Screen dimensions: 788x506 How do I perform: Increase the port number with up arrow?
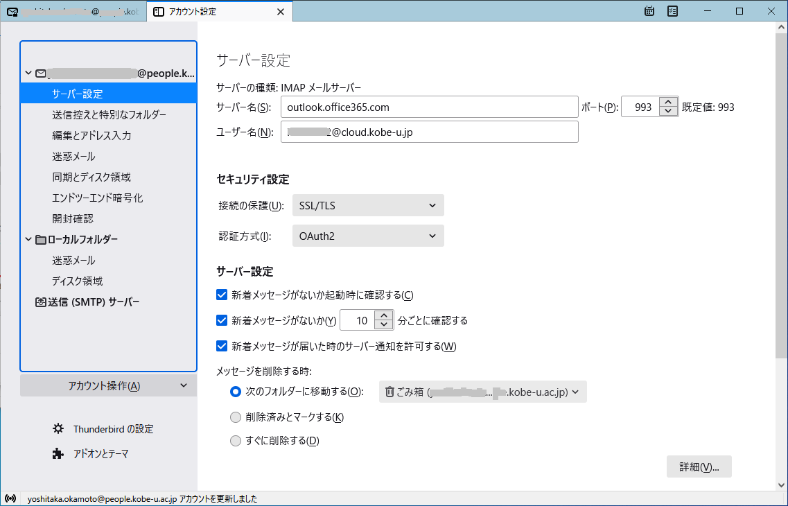point(668,102)
